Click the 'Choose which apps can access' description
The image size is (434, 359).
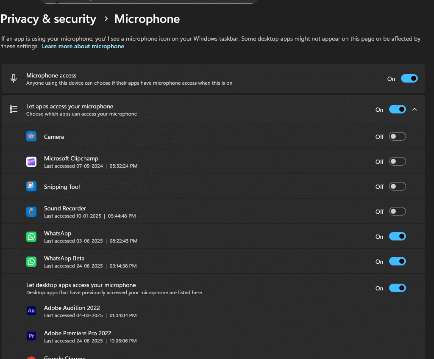(x=82, y=114)
